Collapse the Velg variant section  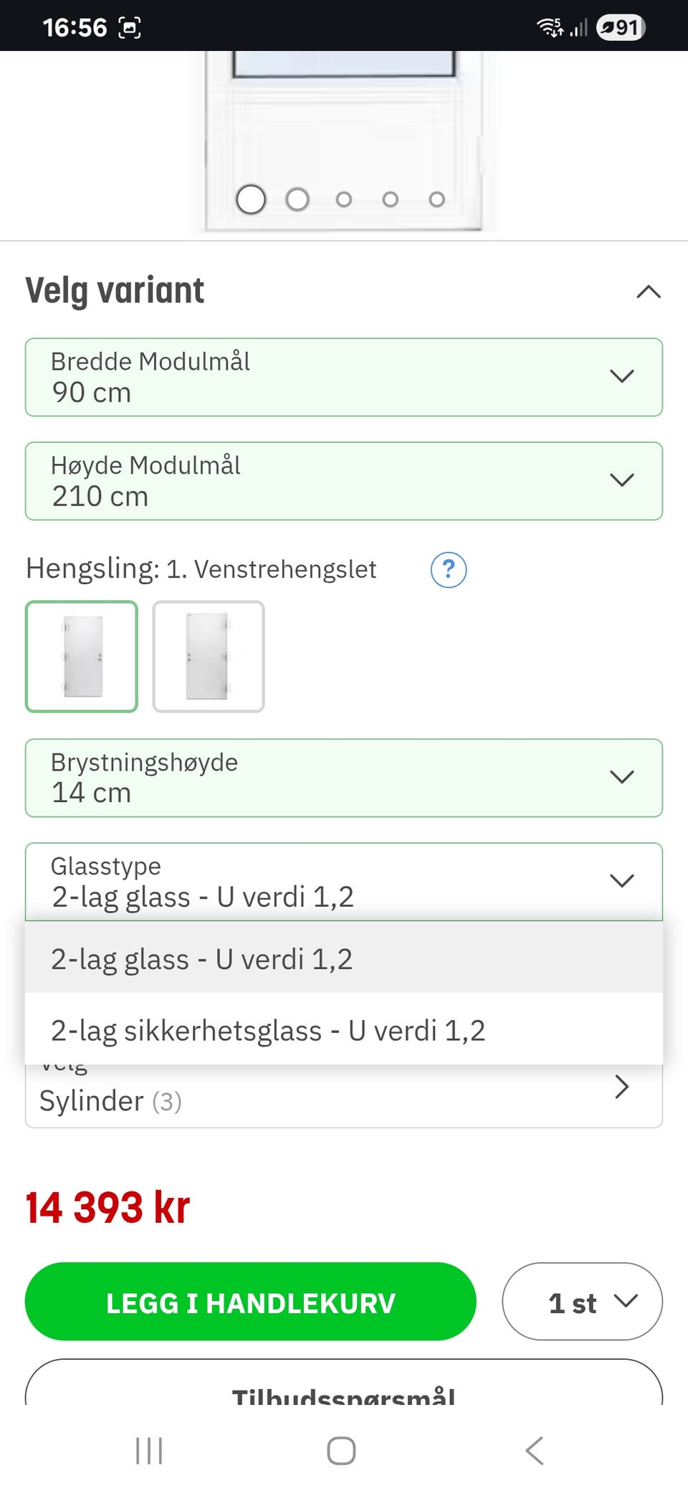pyautogui.click(x=647, y=290)
